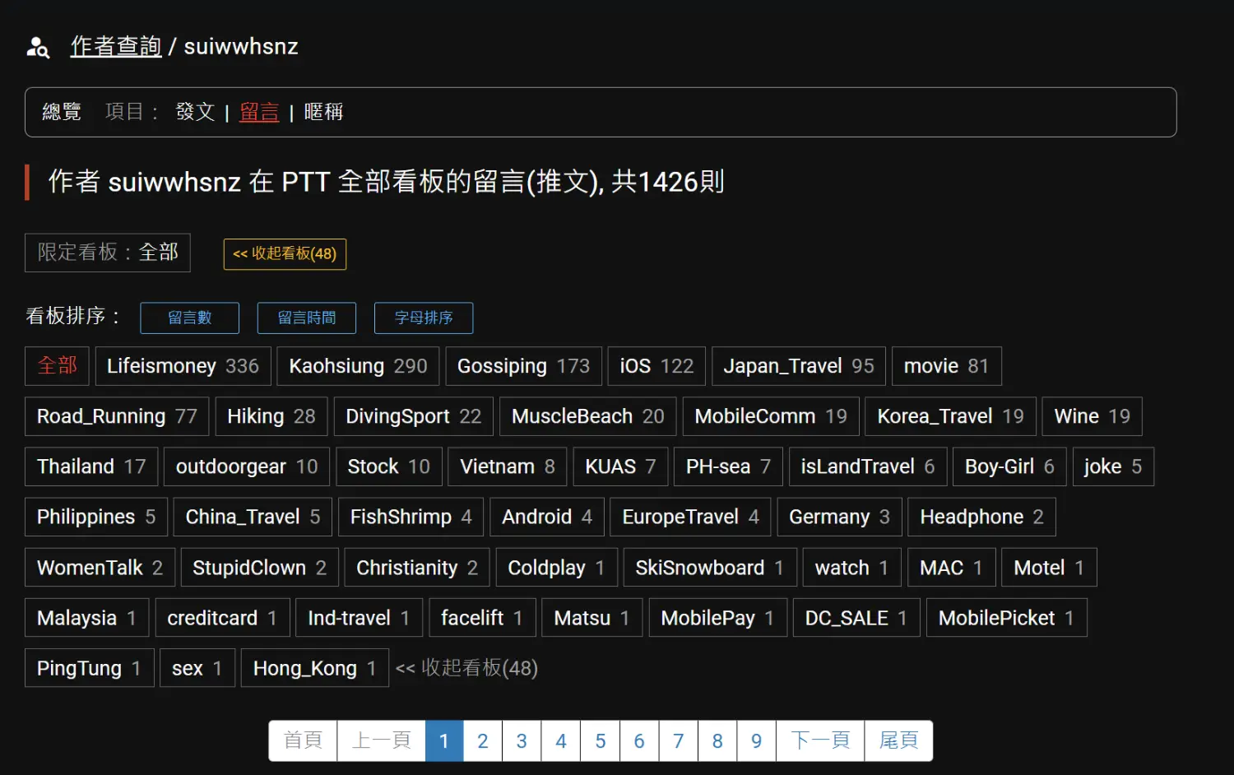The width and height of the screenshot is (1234, 775).
Task: Select the 暱稱 tab
Action: [323, 112]
